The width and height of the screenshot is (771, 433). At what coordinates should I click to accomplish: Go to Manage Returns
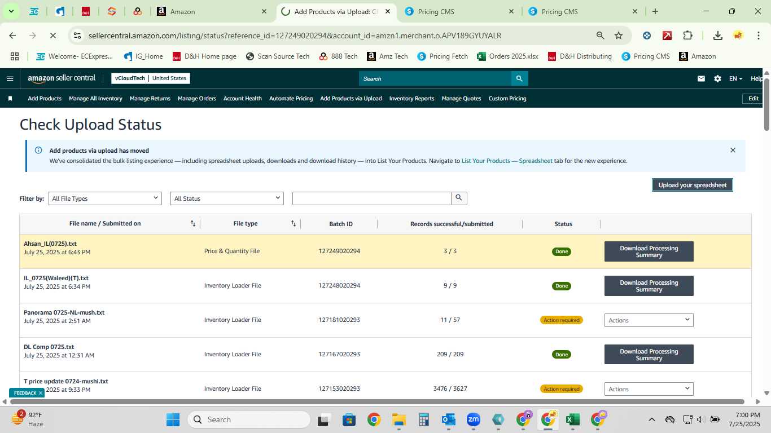(150, 98)
